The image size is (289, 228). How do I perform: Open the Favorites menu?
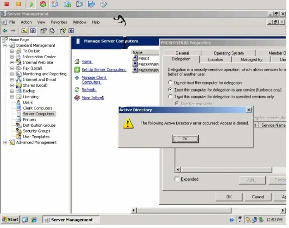pos(59,22)
